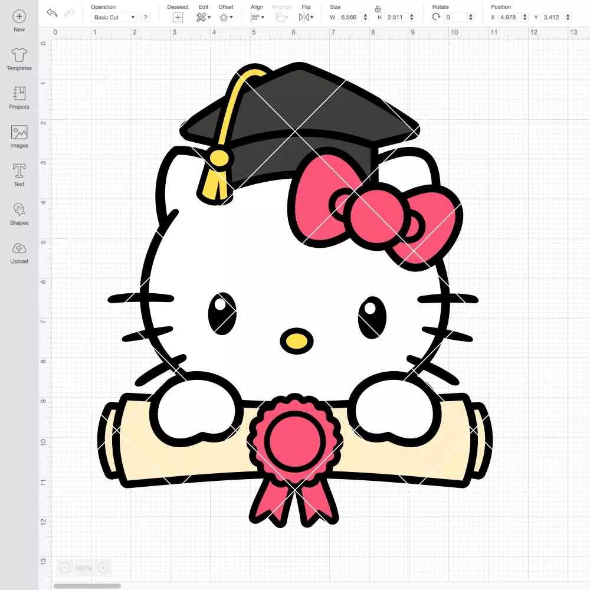Open the Flip tool icon

coord(304,17)
